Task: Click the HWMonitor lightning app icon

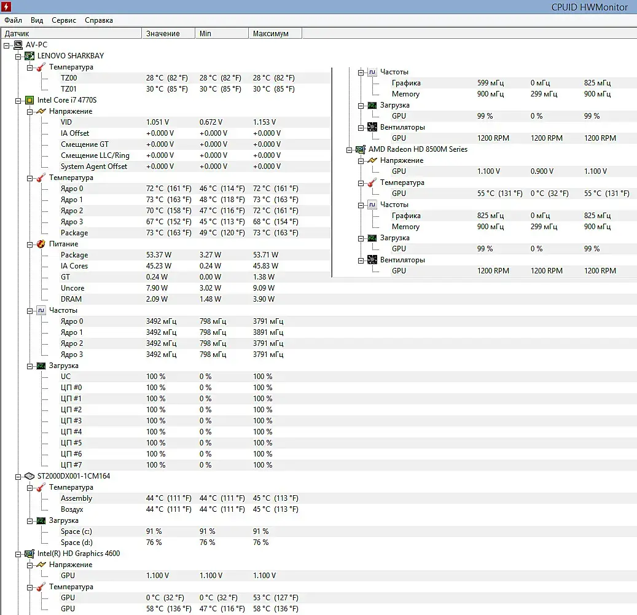Action: click(6, 7)
